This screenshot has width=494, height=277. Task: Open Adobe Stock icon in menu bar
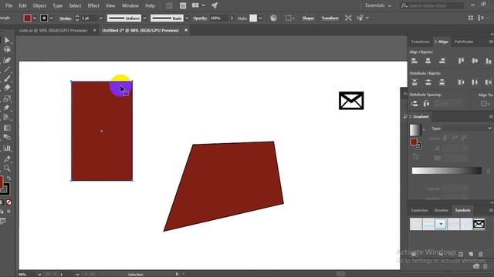tap(183, 5)
